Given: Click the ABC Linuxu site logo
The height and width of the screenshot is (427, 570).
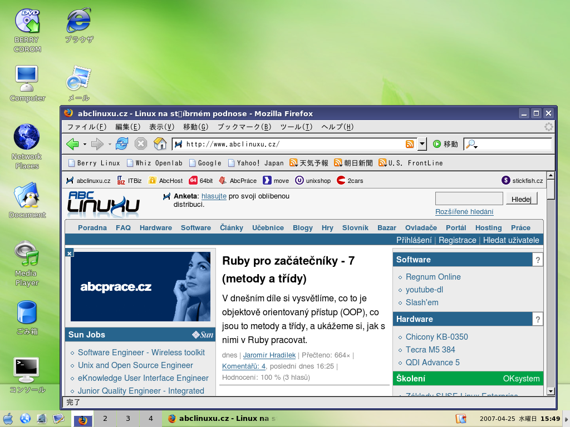Looking at the screenshot, I should (x=104, y=203).
